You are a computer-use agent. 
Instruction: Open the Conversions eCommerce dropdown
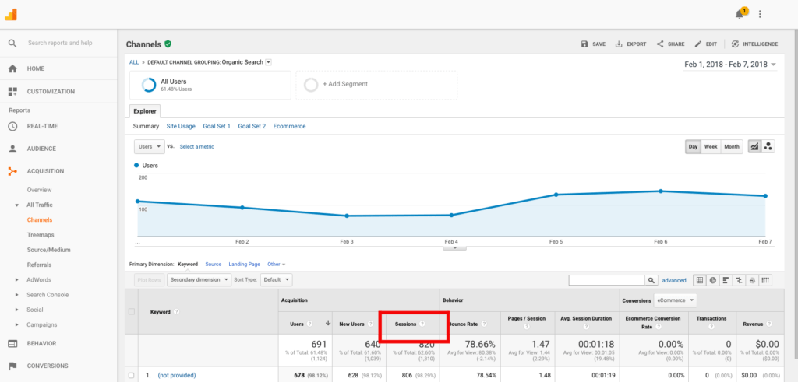pos(675,300)
